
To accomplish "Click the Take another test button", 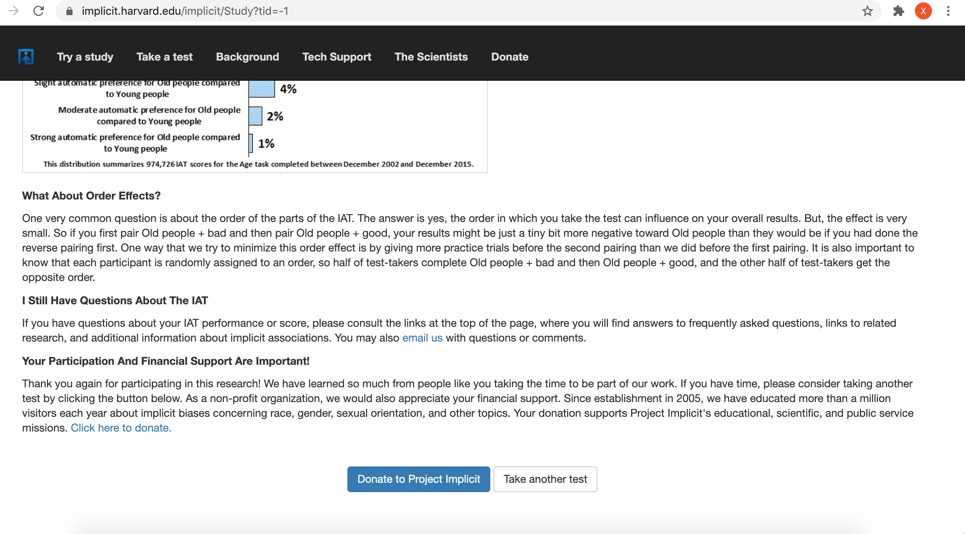I will (545, 479).
